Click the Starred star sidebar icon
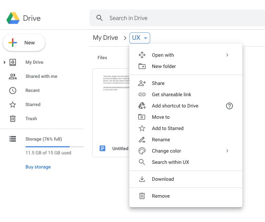The width and height of the screenshot is (265, 222). 13,105
